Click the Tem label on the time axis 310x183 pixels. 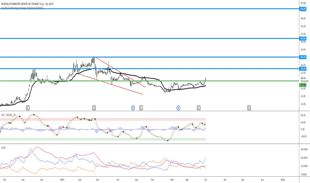[172, 180]
